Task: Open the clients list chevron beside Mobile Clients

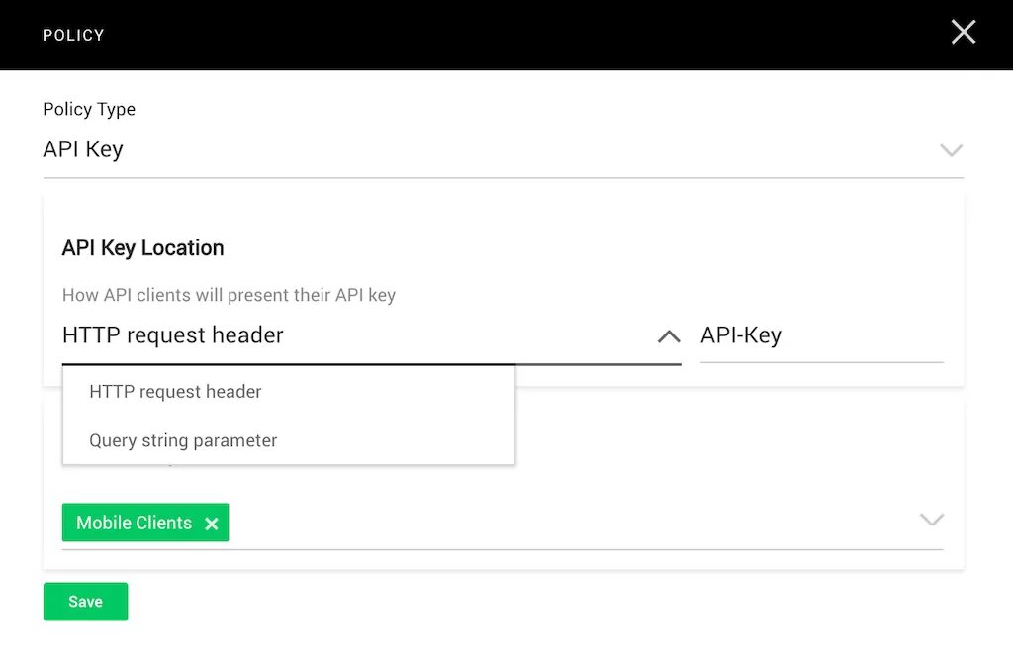Action: pos(932,520)
